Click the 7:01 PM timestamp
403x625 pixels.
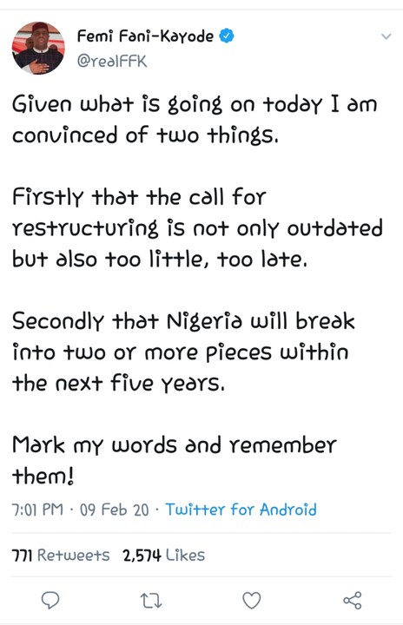tap(37, 510)
